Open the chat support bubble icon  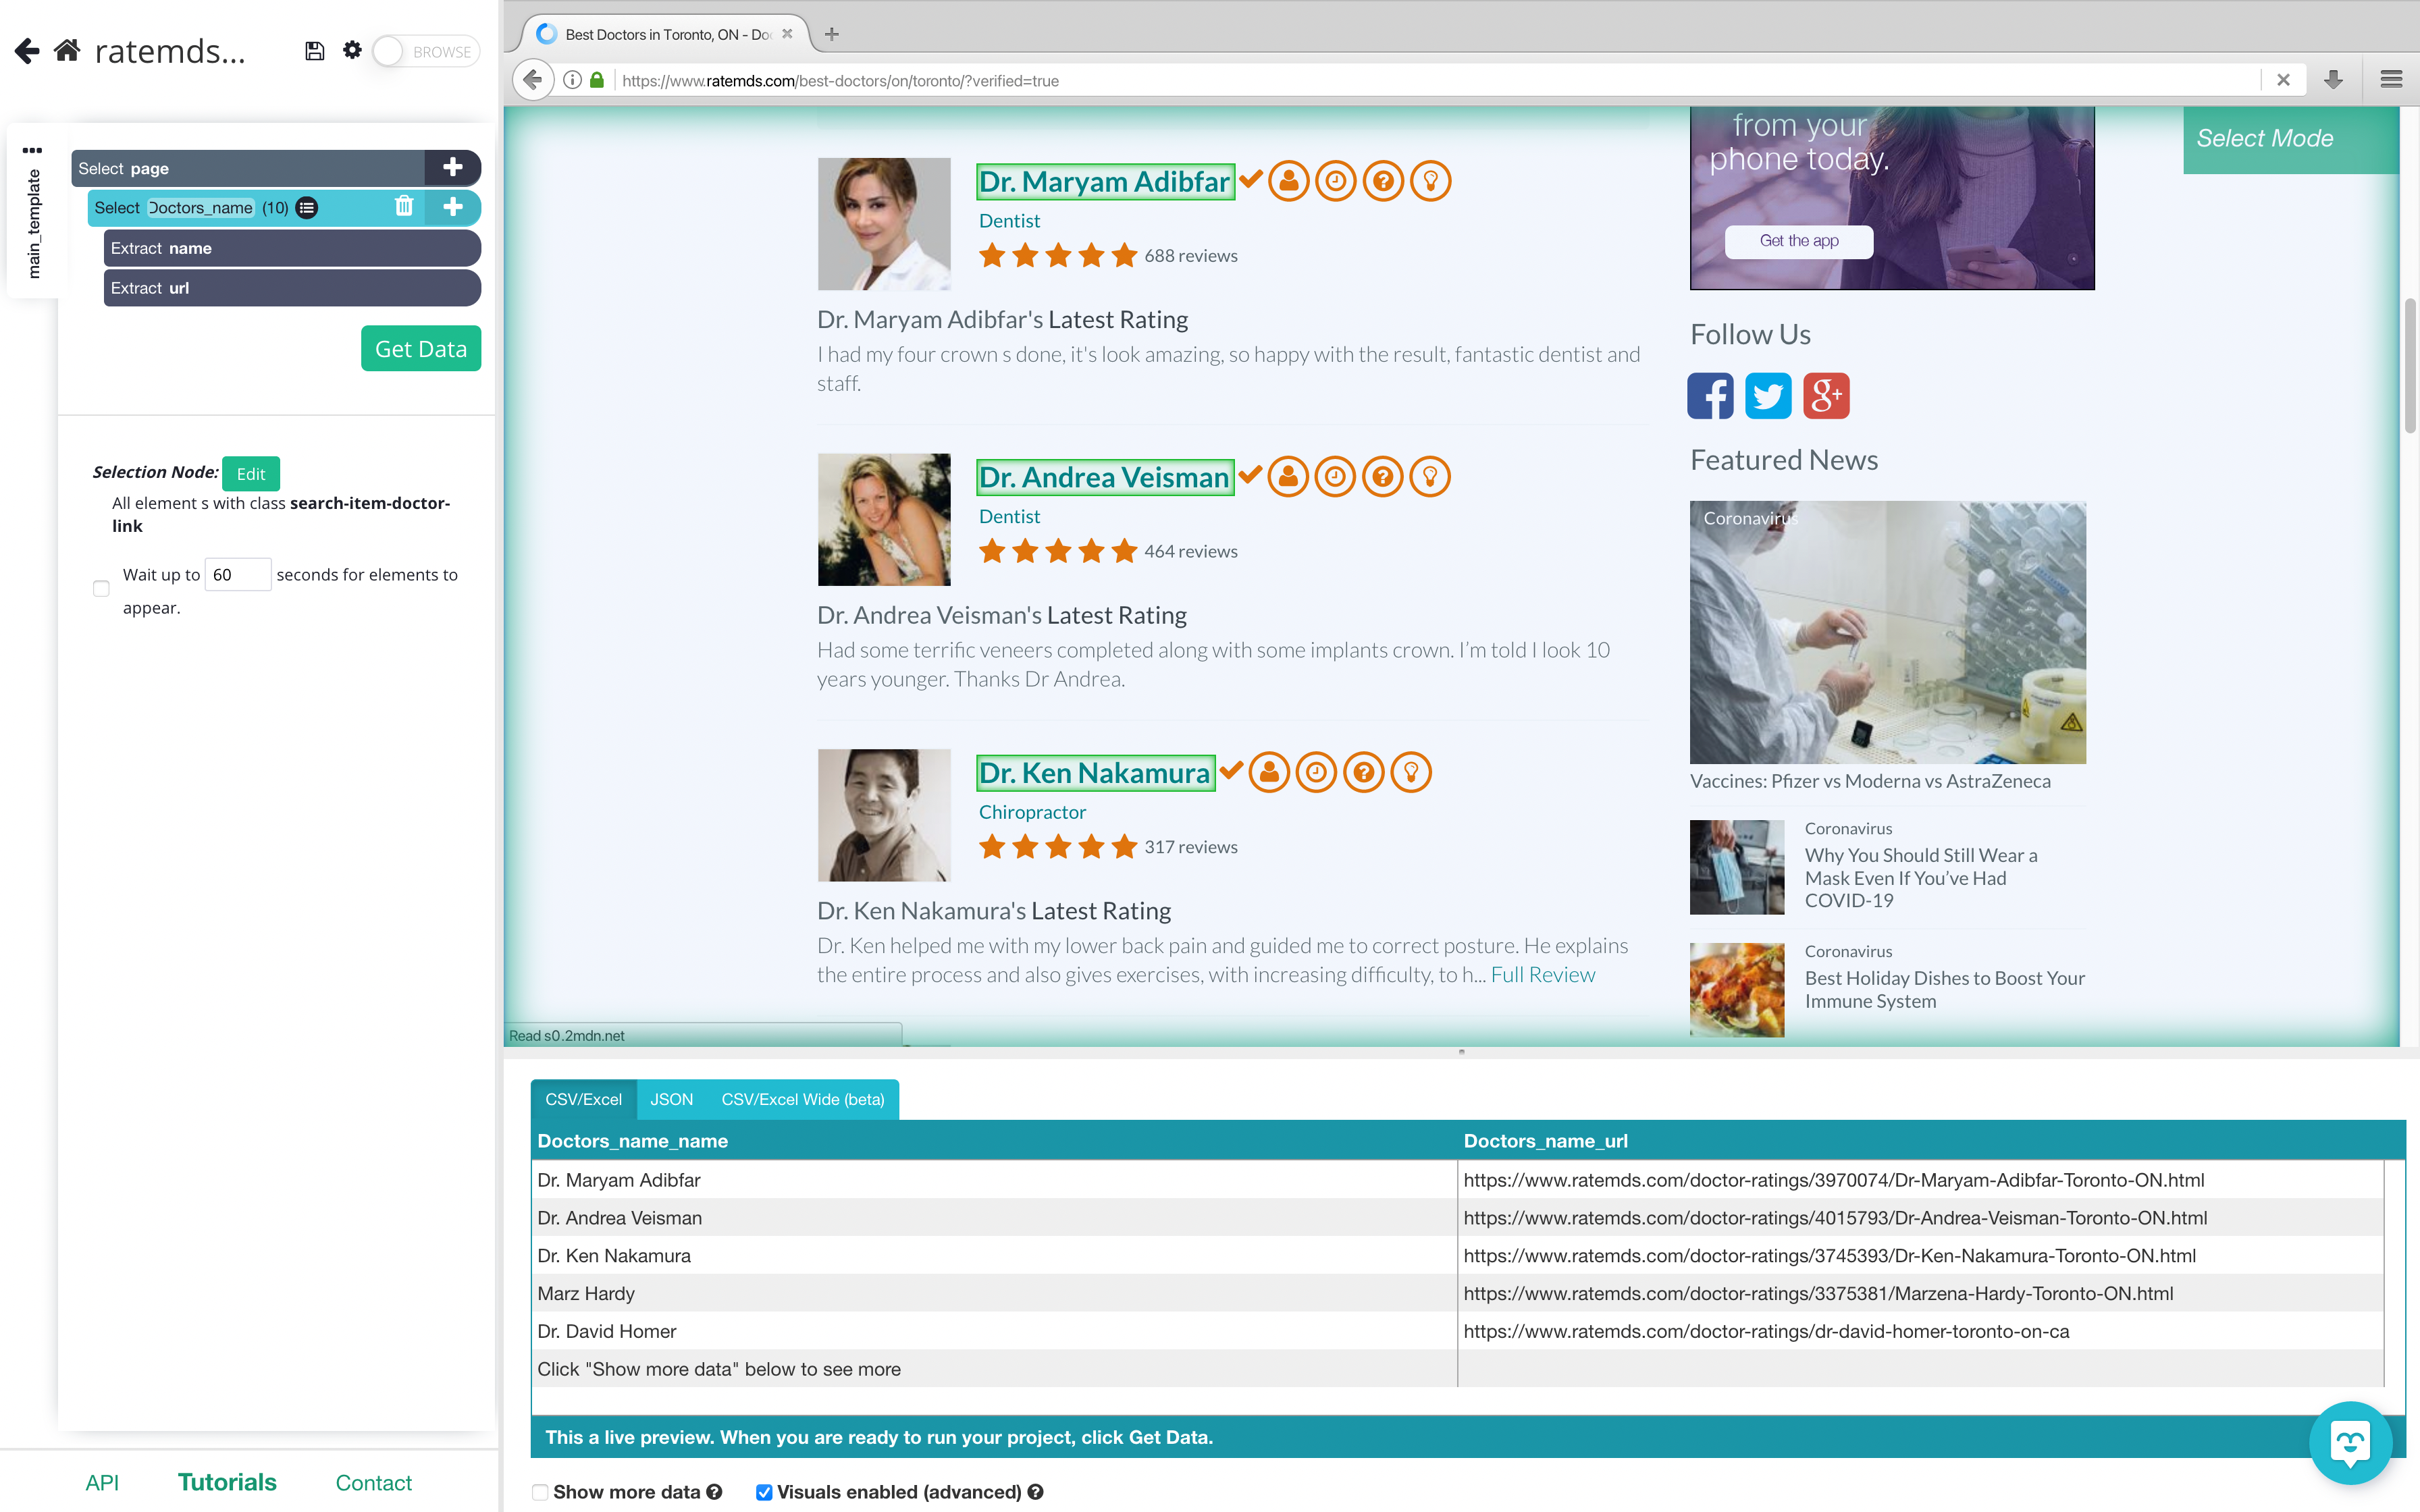coord(2350,1443)
